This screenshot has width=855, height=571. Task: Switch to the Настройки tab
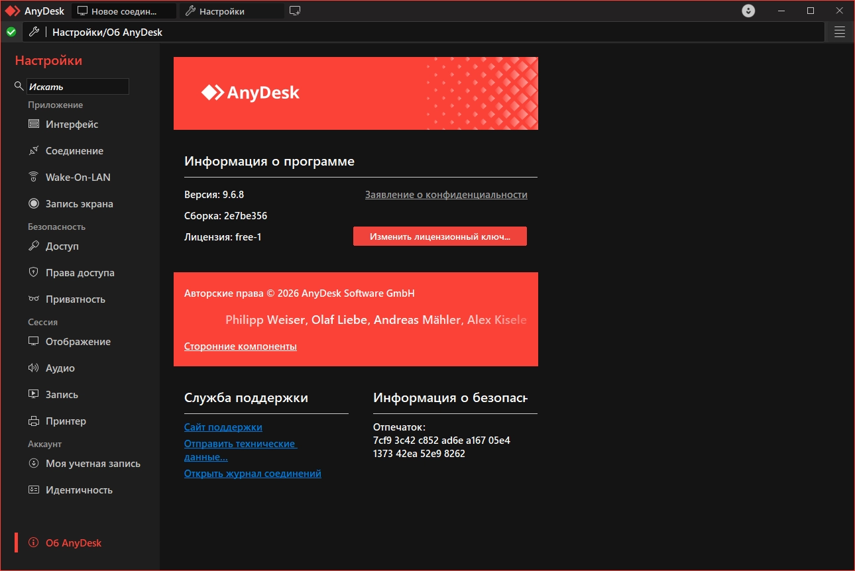point(231,11)
